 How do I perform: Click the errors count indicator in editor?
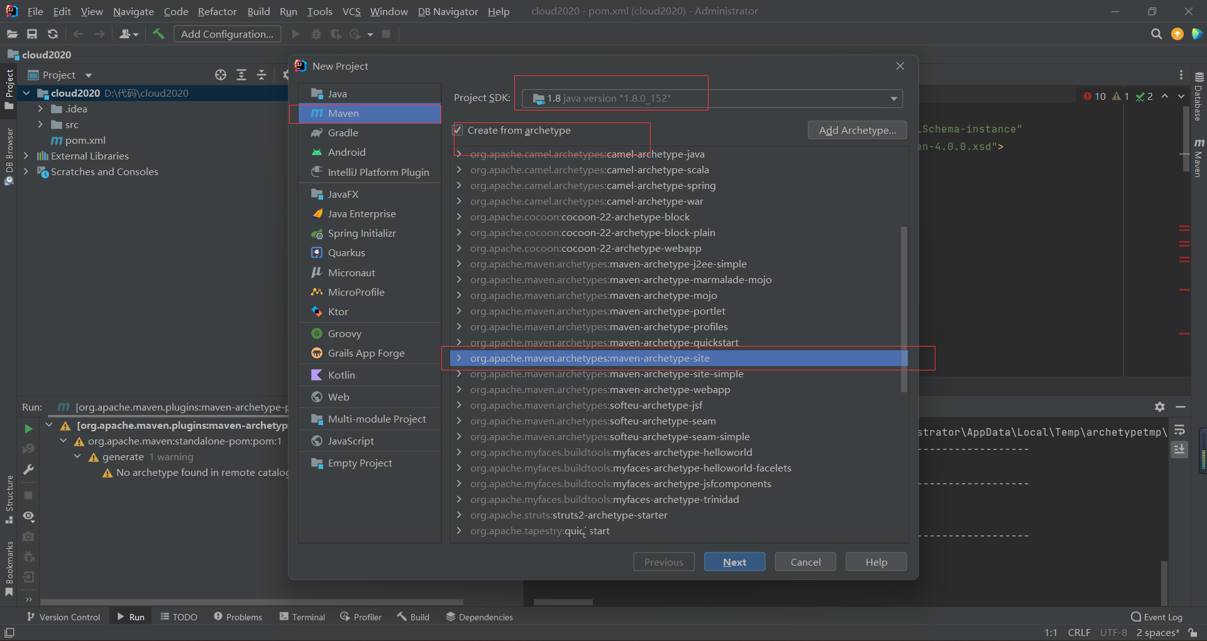tap(1094, 96)
